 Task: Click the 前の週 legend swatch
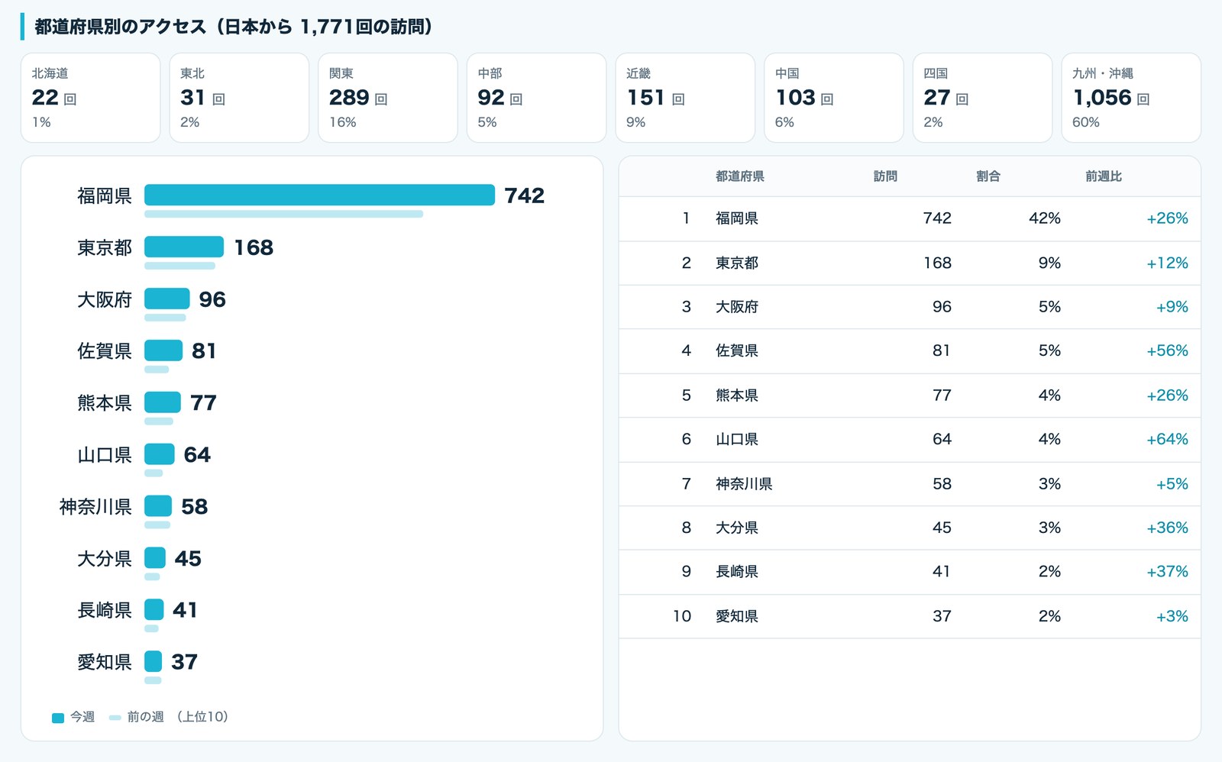[115, 718]
